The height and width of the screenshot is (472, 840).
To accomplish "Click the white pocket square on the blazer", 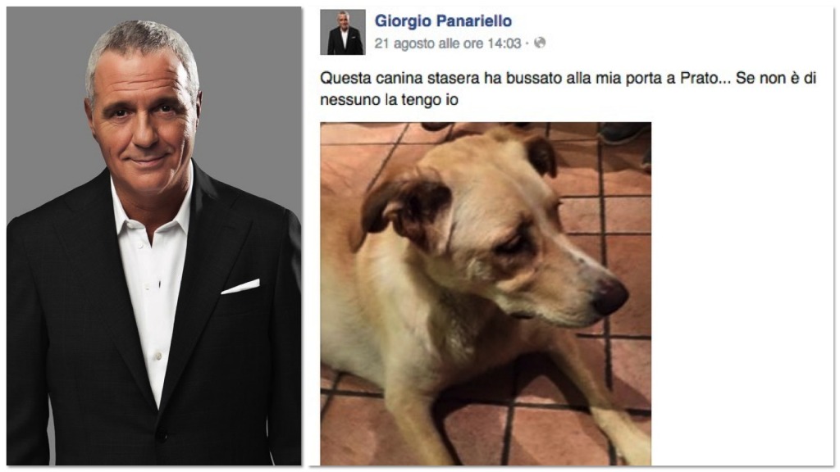I will pyautogui.click(x=240, y=286).
